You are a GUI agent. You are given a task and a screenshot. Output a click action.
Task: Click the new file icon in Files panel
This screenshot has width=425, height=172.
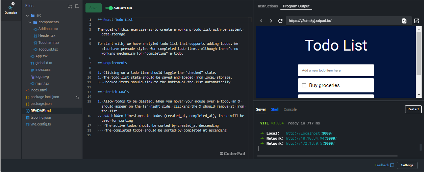(77, 6)
